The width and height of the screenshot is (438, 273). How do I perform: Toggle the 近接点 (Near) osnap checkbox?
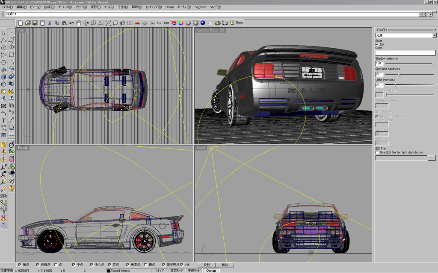click(x=38, y=264)
